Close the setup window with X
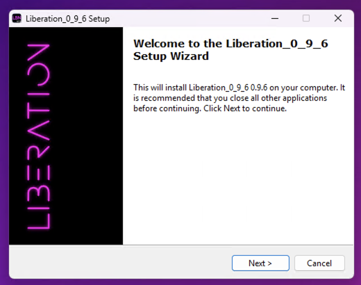 338,18
